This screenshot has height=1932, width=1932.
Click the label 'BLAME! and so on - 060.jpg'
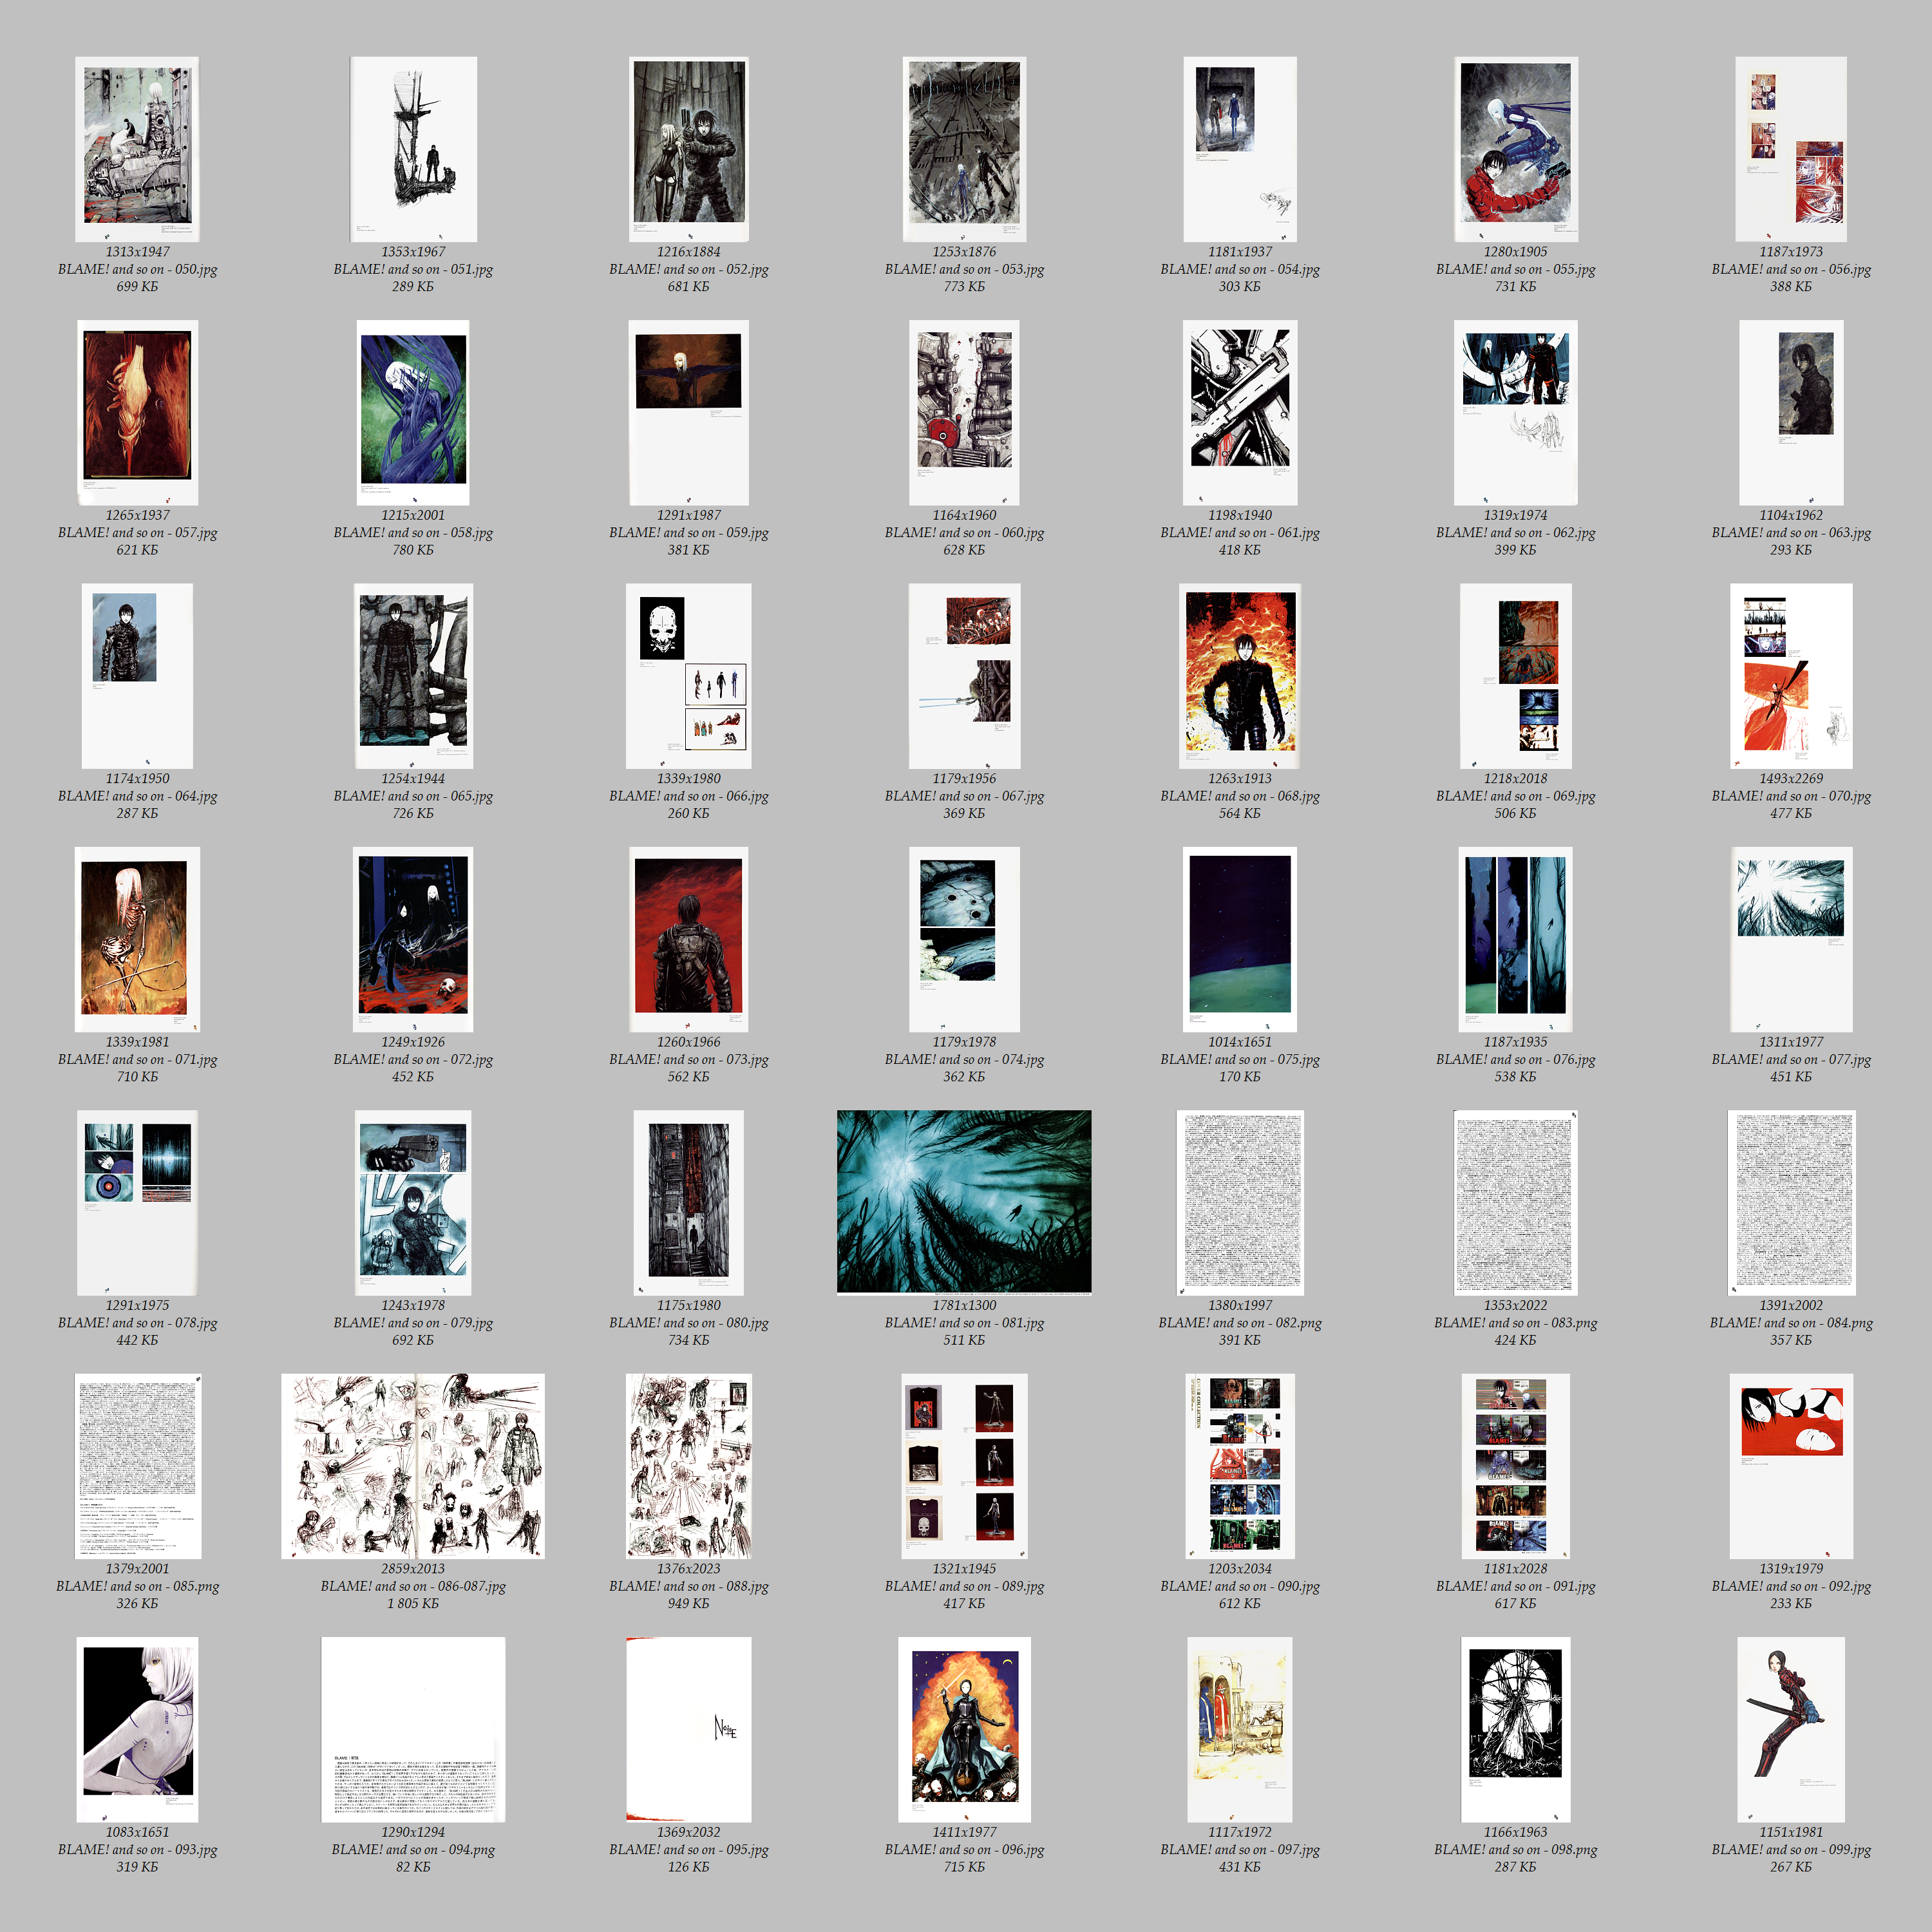(x=964, y=533)
